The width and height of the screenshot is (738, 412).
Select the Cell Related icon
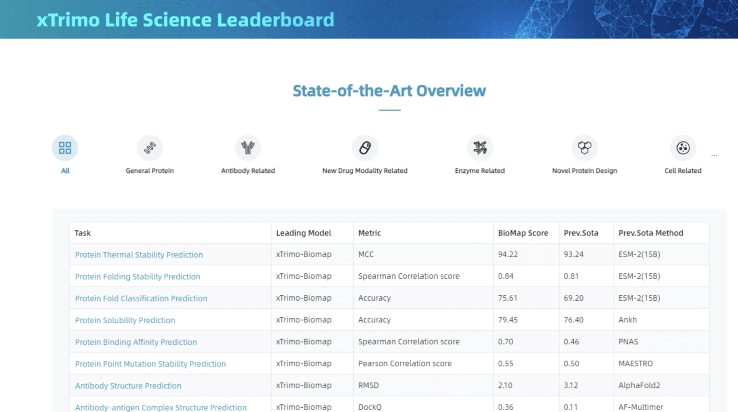tap(683, 148)
